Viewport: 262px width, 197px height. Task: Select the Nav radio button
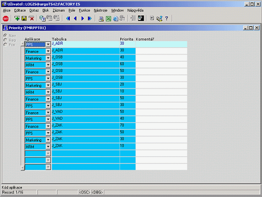pos(5,35)
